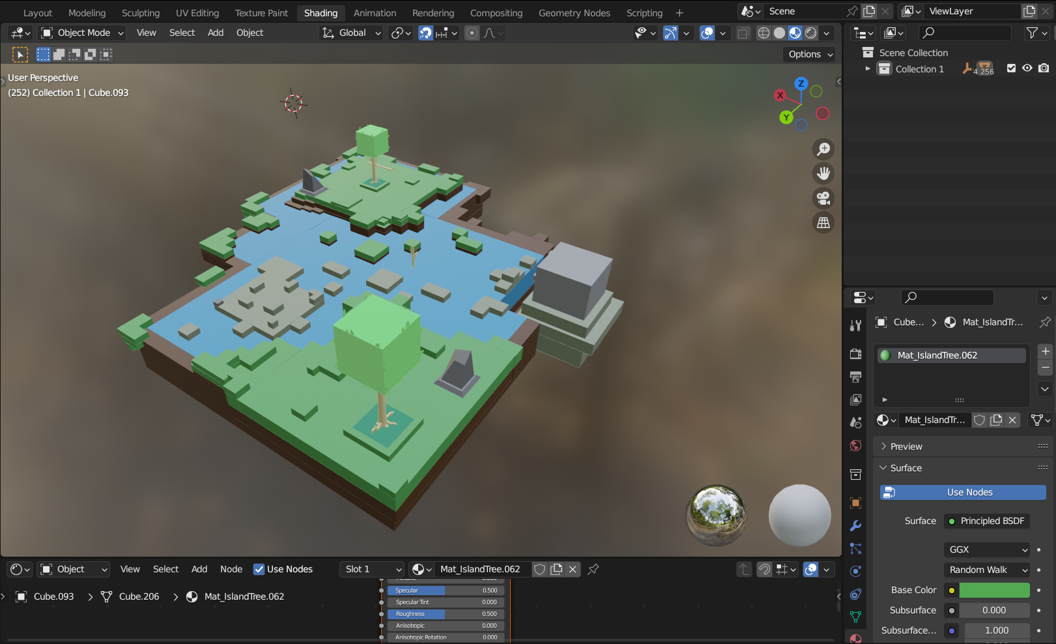
Task: Remove material slot with minus
Action: pos(1046,368)
